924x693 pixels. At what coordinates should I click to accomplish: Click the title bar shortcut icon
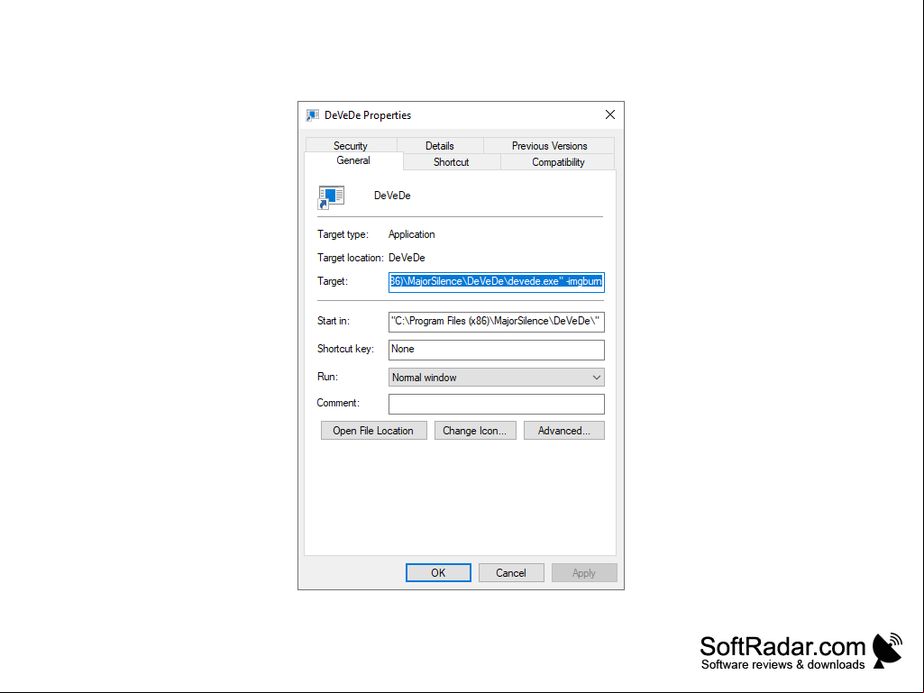(312, 115)
